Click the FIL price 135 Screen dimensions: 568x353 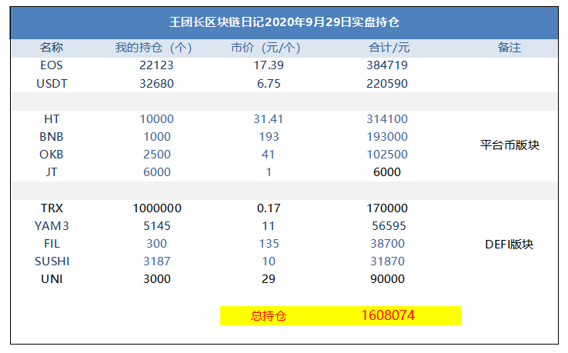pyautogui.click(x=269, y=244)
